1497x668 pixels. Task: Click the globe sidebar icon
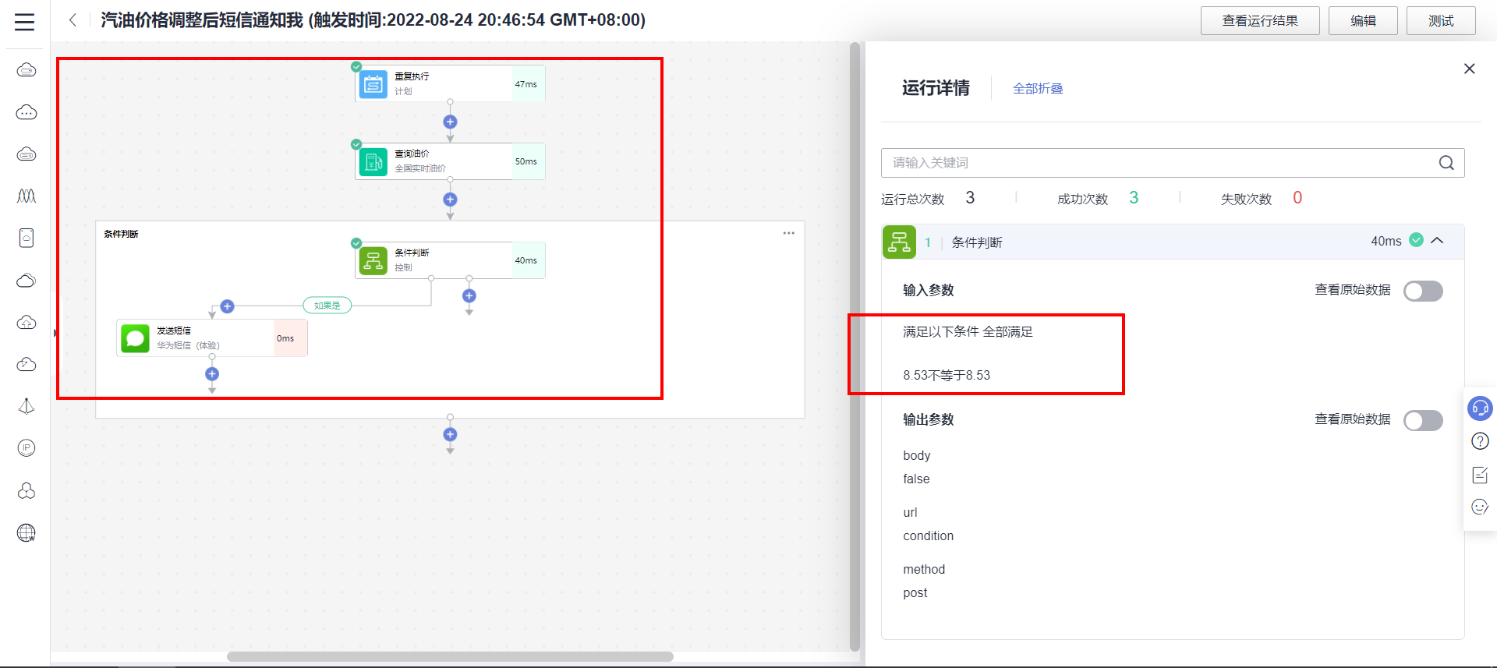27,533
